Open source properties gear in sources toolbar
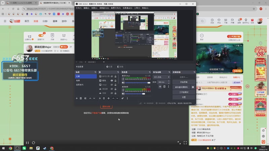Viewport: 269px width, 151px height. [108, 98]
